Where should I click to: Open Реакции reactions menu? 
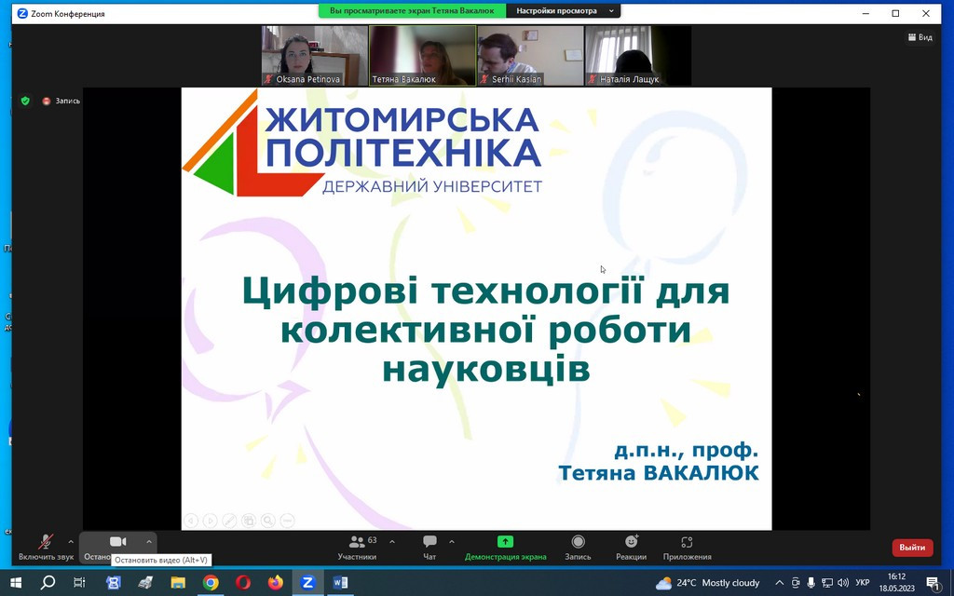[x=631, y=547]
